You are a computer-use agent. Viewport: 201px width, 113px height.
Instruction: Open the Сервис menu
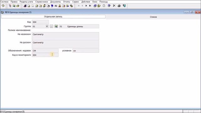(76, 2)
